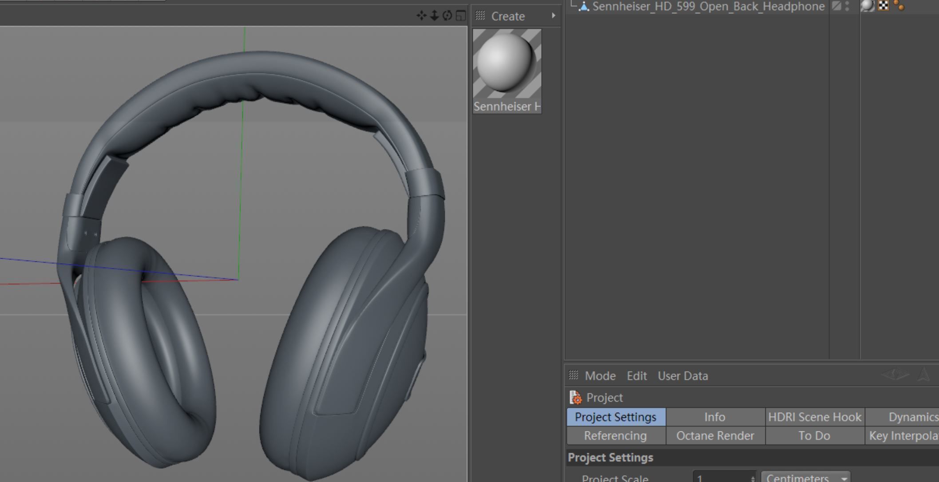Click the Attribute Manager grip icon
Viewport: 939px width, 482px height.
(573, 375)
